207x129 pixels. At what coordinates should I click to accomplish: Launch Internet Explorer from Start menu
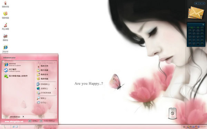click(12, 65)
